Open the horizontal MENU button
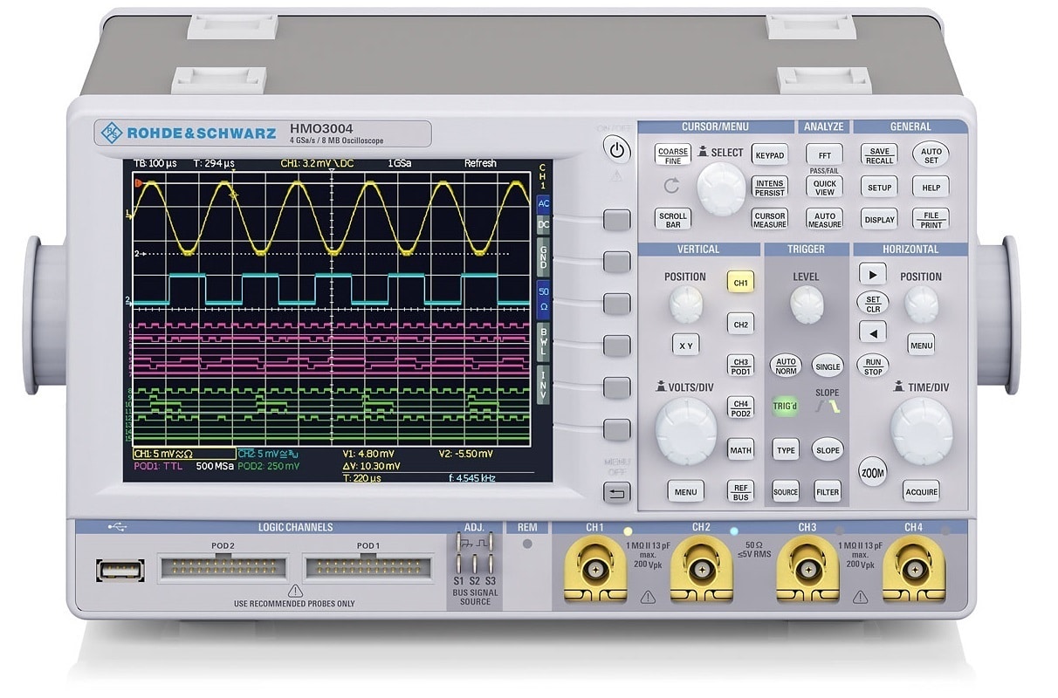The width and height of the screenshot is (1058, 698). click(921, 346)
